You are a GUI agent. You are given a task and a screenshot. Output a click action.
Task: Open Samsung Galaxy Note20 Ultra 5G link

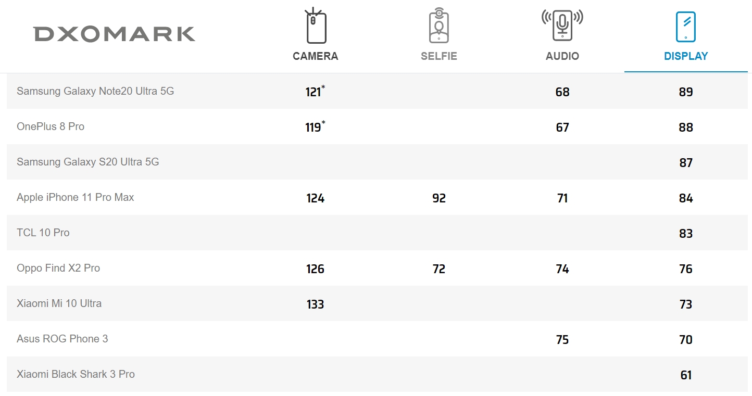[x=95, y=91]
